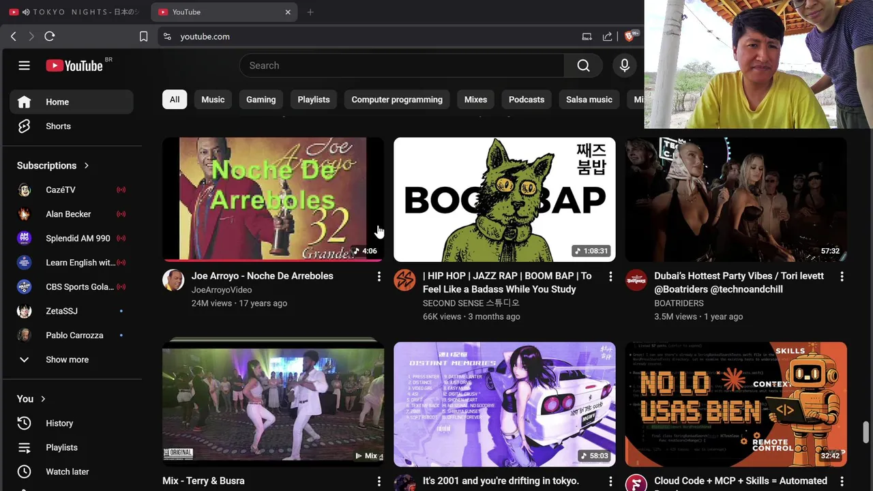Screen dimensions: 873x491
Task: Open more options for Dubai's Hottest Party video
Action: coord(842,276)
